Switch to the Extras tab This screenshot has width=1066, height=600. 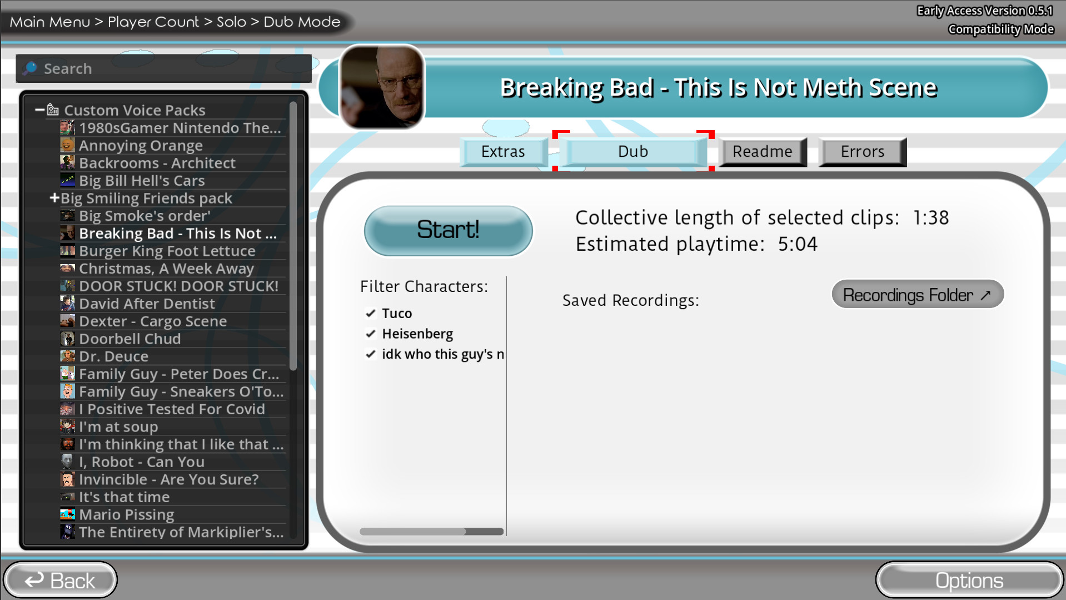tap(503, 152)
